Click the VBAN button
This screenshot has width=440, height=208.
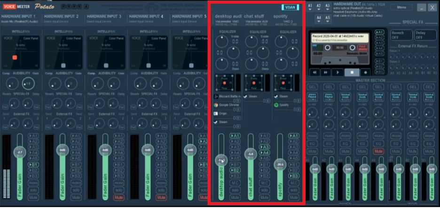click(290, 7)
